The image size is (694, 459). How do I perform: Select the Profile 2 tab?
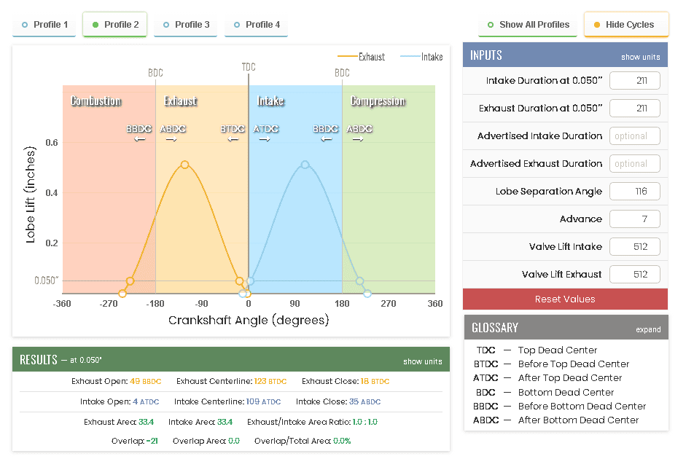[x=114, y=25]
